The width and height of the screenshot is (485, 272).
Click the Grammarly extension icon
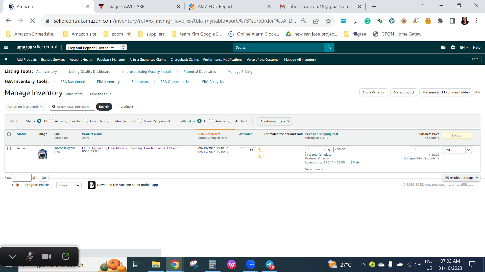coord(368,21)
